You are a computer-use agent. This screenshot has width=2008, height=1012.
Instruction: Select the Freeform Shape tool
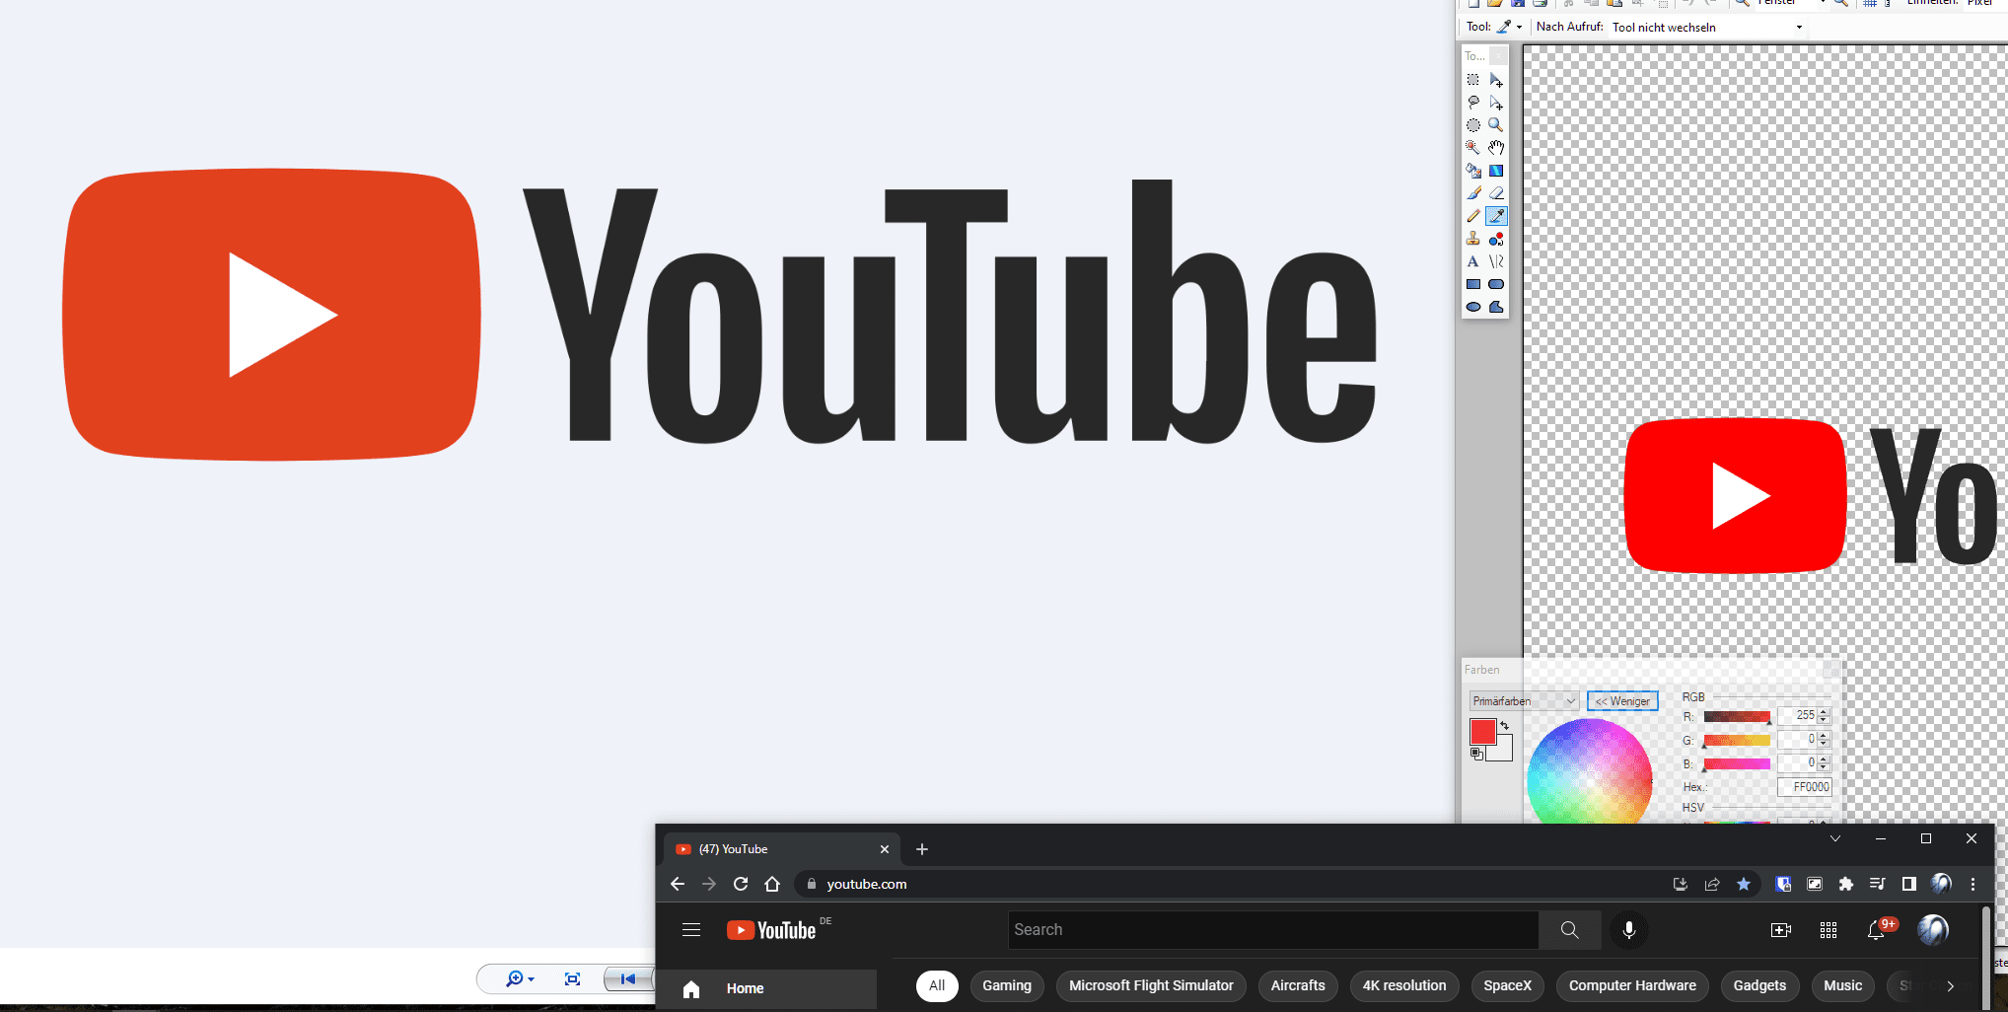click(1496, 307)
